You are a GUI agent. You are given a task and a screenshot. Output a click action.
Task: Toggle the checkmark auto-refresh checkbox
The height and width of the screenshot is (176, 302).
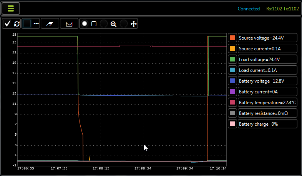8,24
